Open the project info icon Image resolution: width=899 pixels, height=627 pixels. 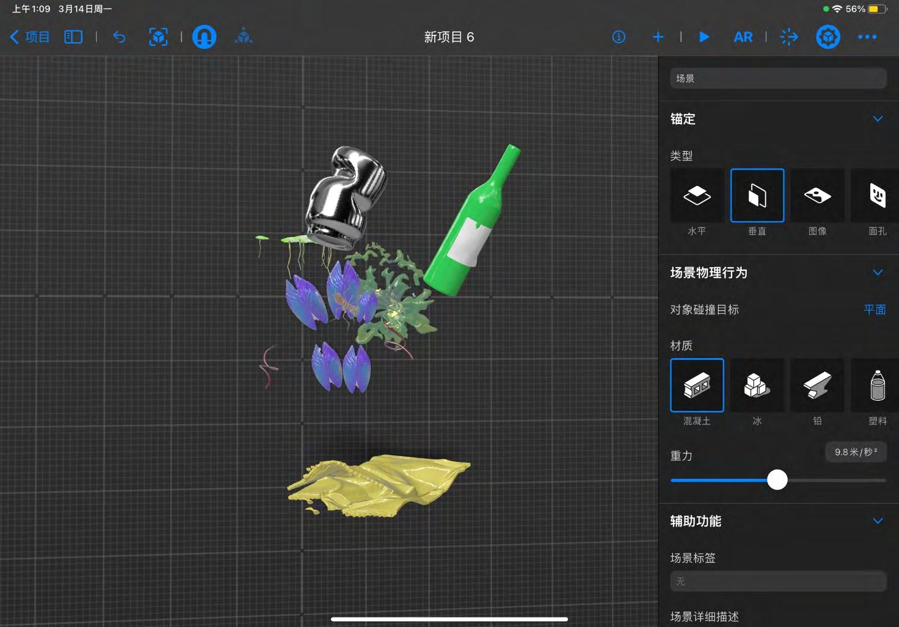[x=619, y=37]
